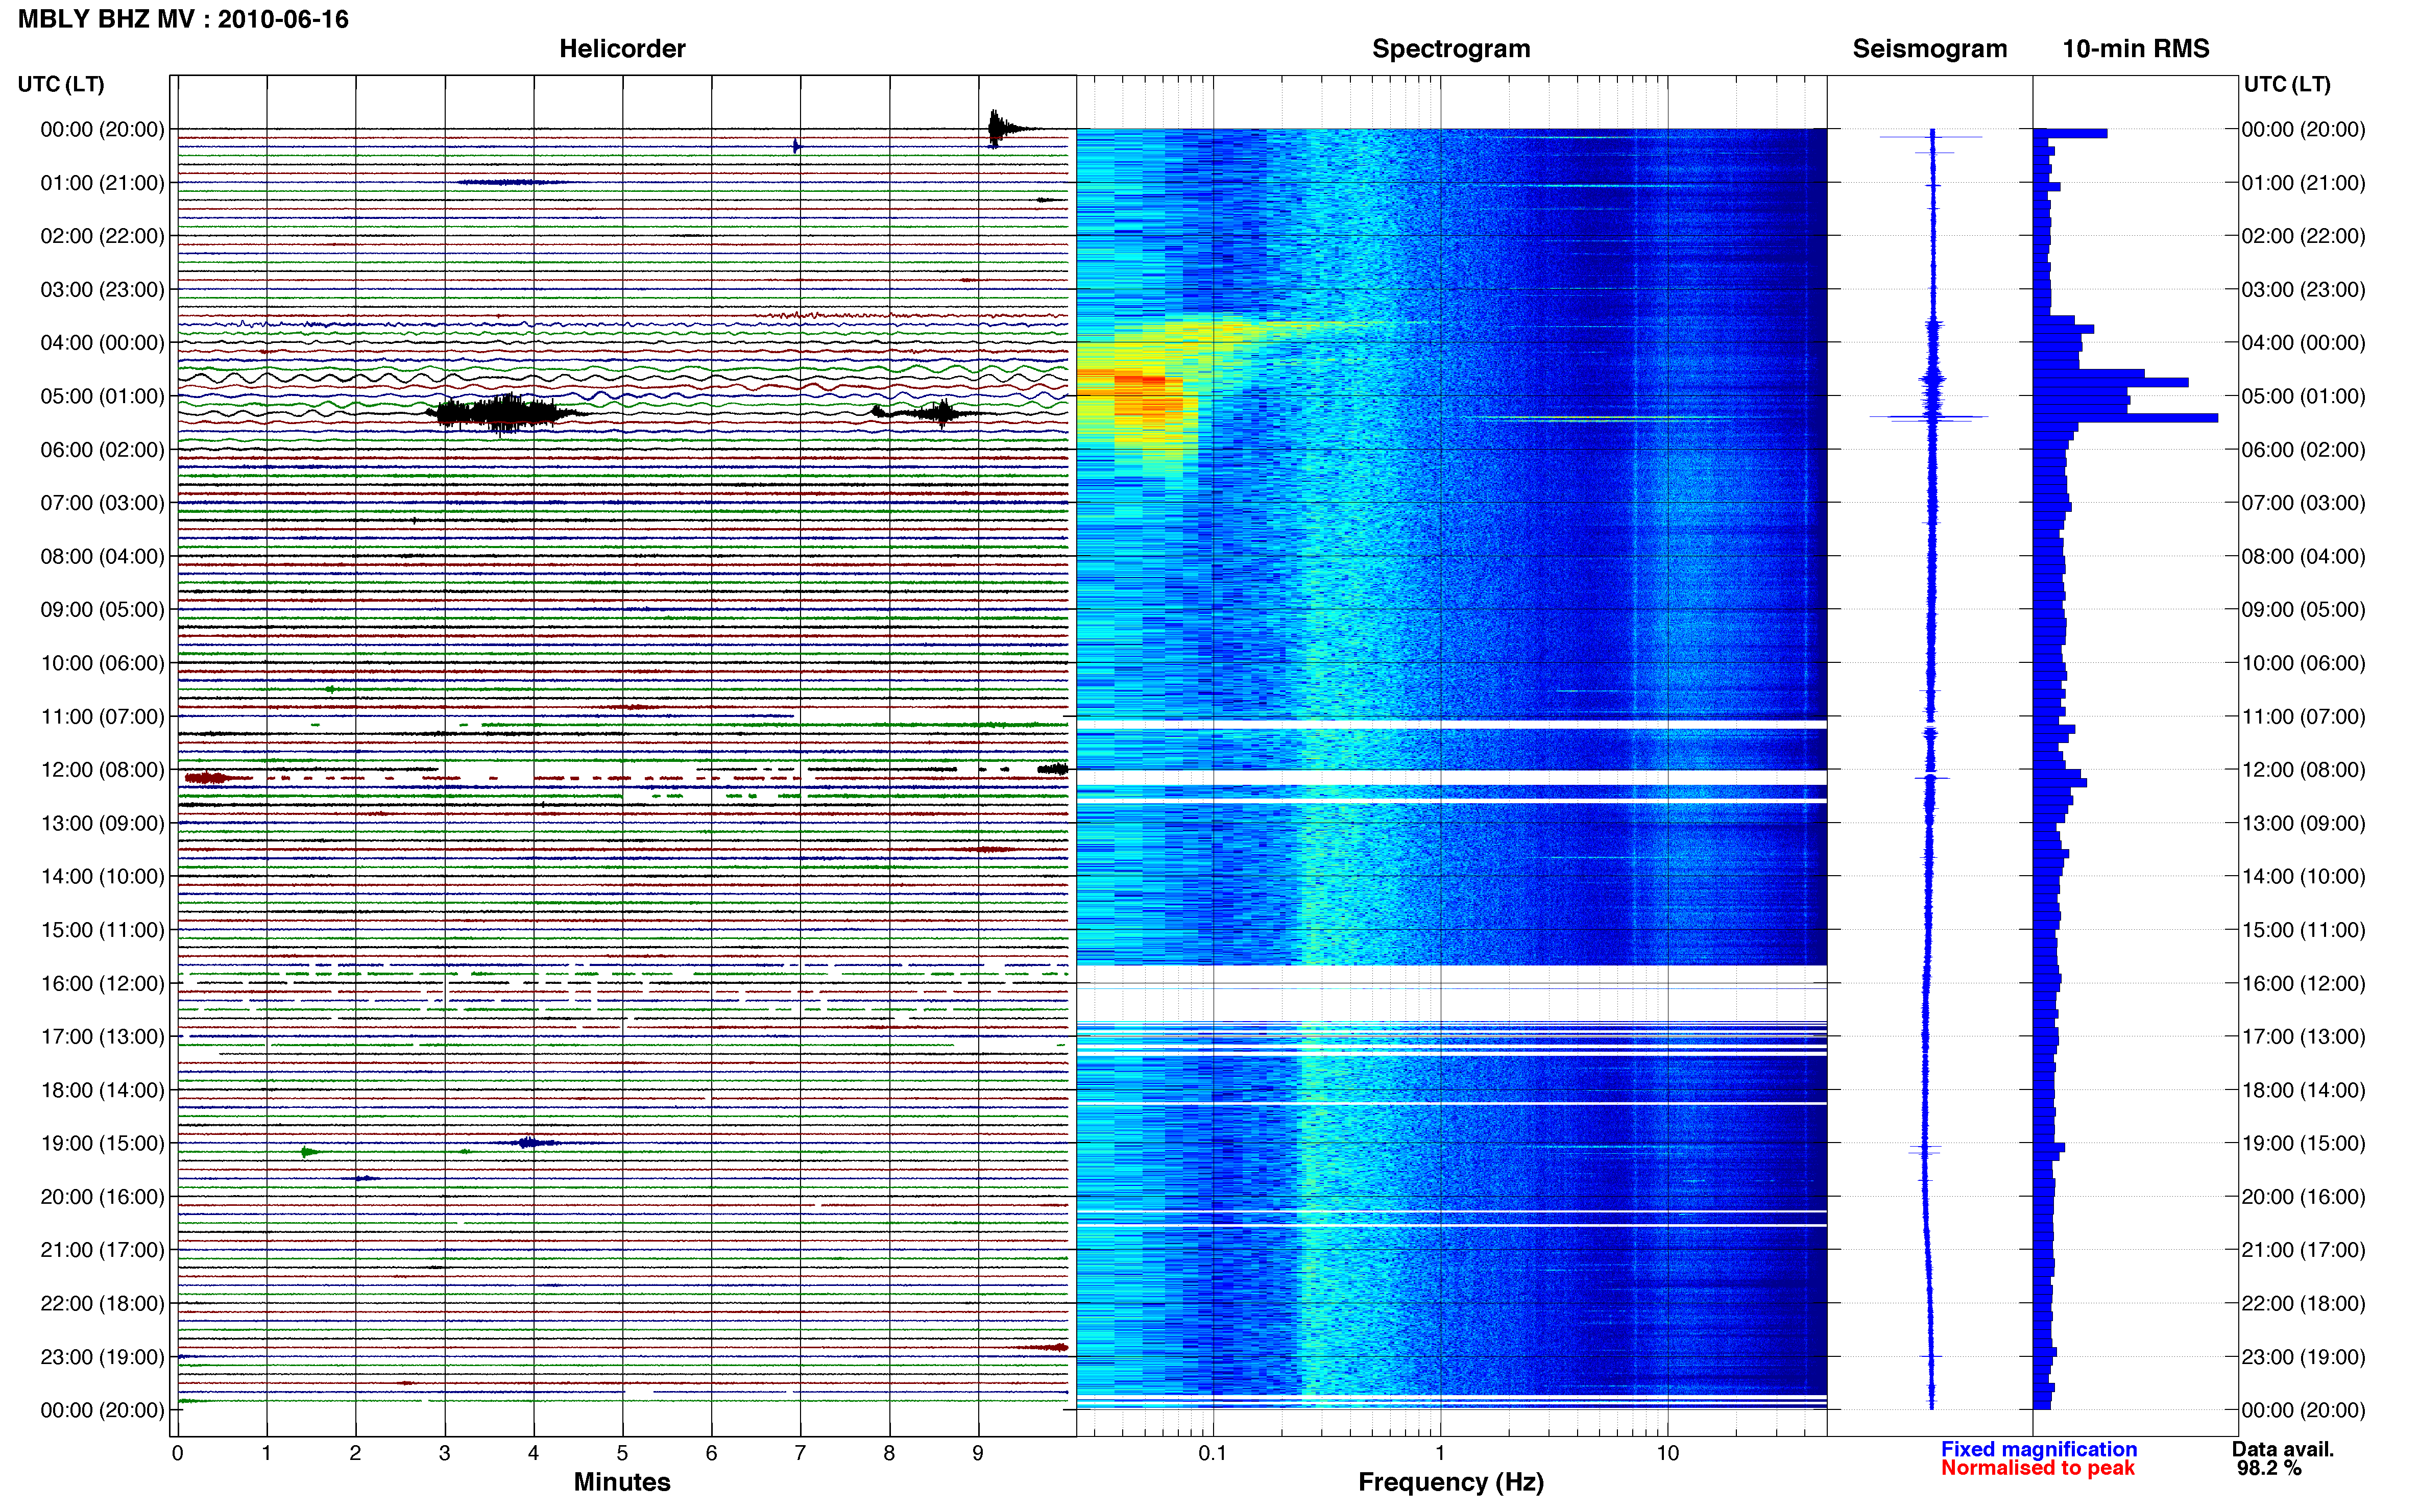Click the '5' minute tick label

[x=622, y=1453]
